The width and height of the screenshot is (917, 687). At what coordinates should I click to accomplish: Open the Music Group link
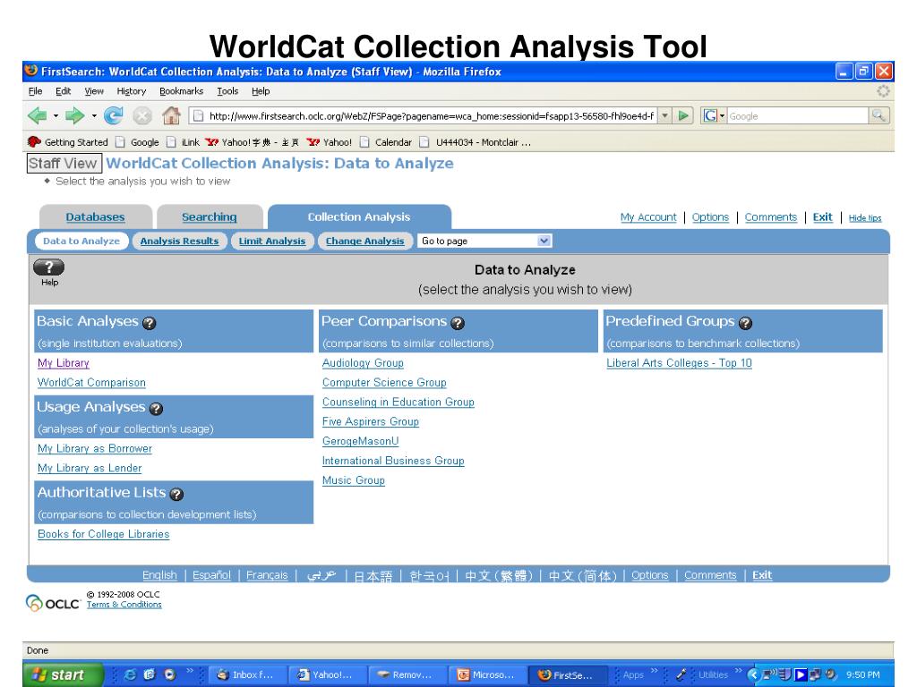pos(353,480)
